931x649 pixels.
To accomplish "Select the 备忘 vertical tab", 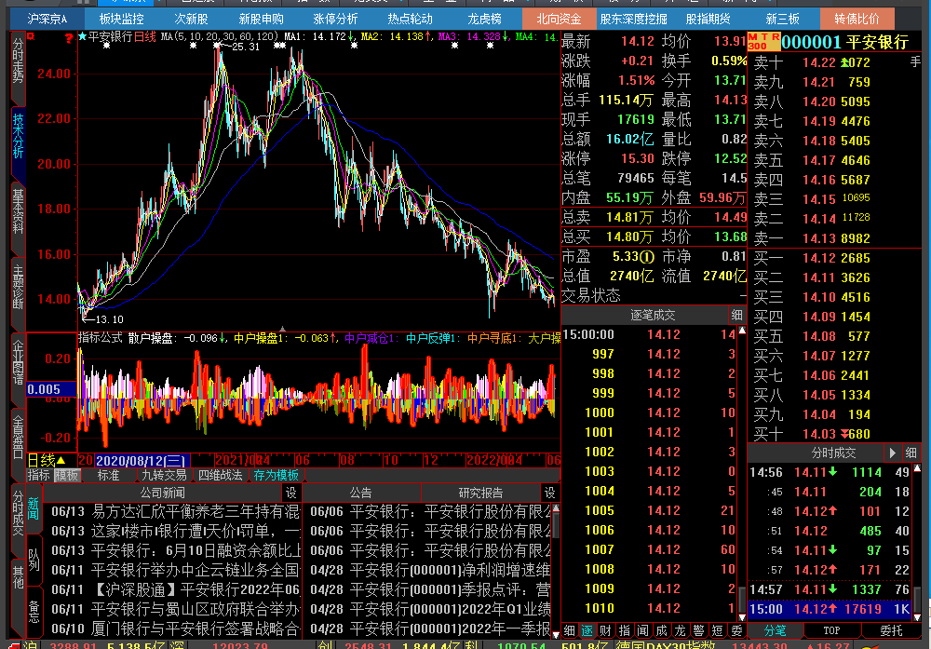I will [x=34, y=612].
